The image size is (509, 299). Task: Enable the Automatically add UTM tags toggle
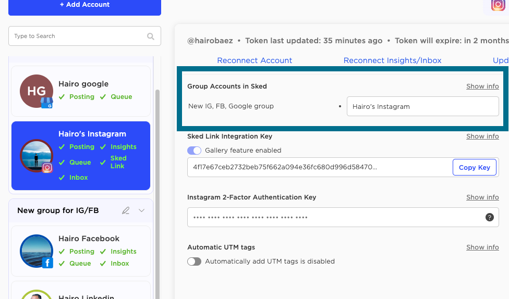click(194, 261)
